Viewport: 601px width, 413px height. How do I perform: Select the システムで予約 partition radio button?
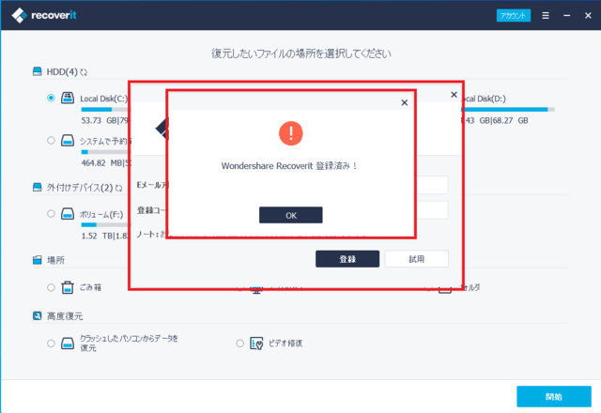pyautogui.click(x=51, y=140)
